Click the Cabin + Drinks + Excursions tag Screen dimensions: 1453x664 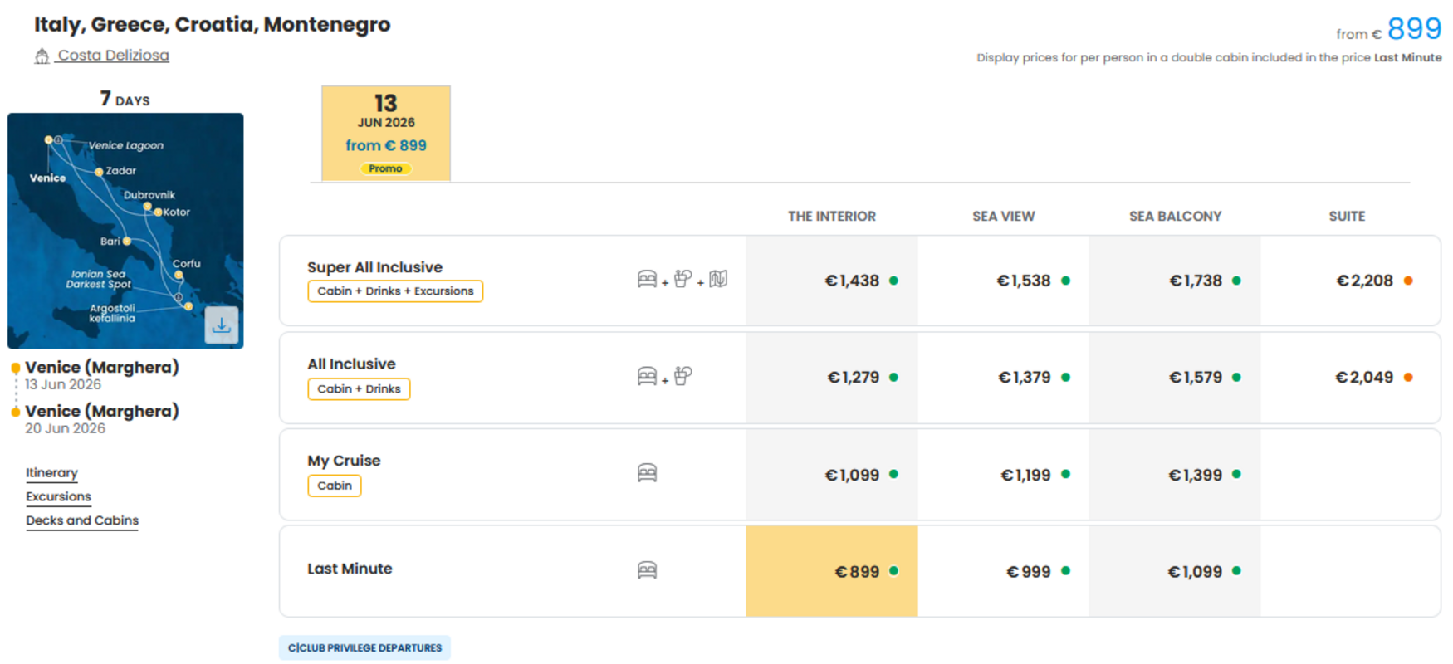(x=395, y=291)
